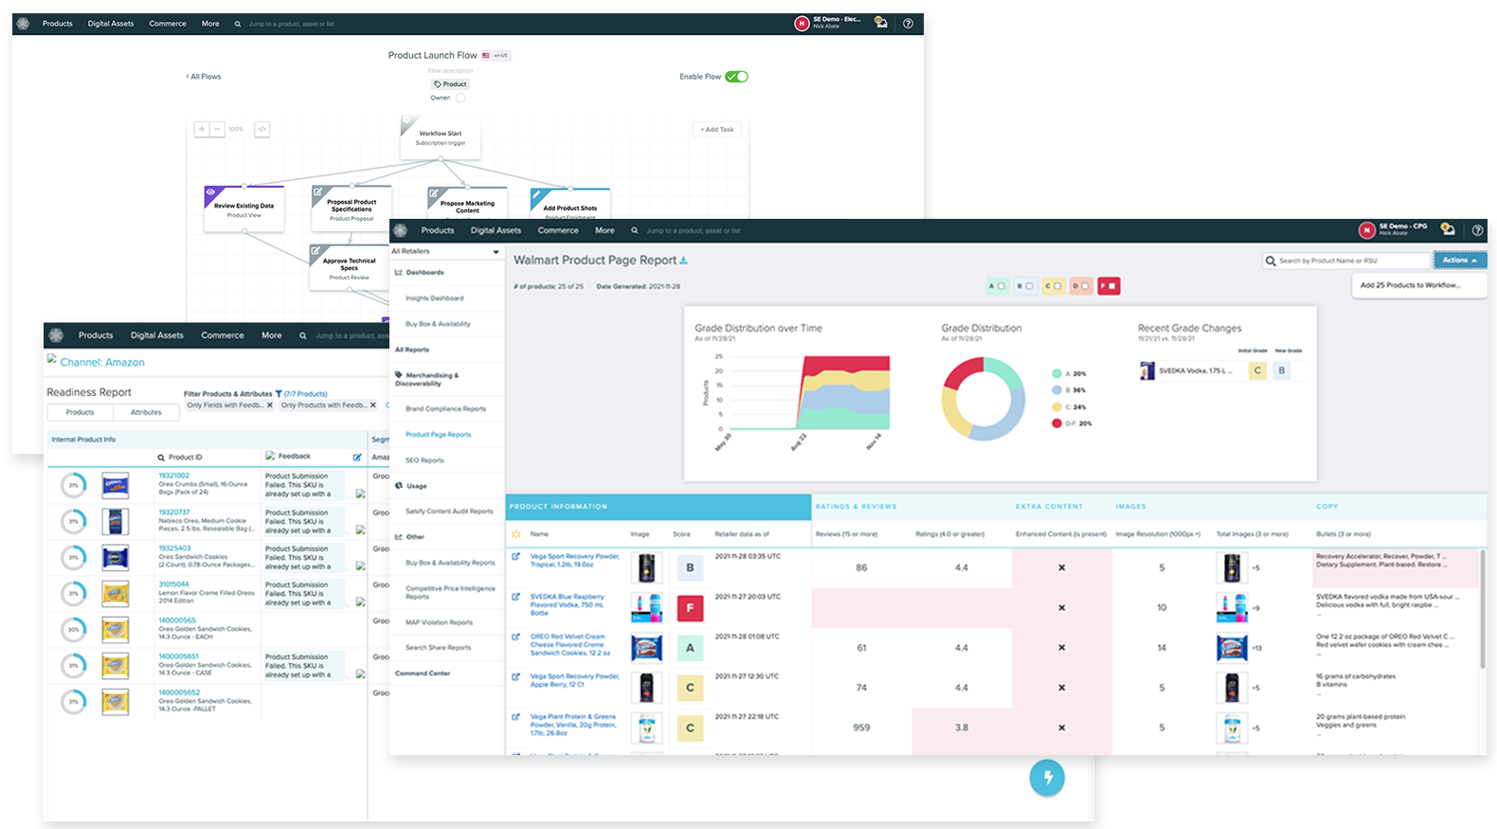Open external link icon for OREO Red Velvet row
This screenshot has height=829, width=1497.
tap(515, 637)
